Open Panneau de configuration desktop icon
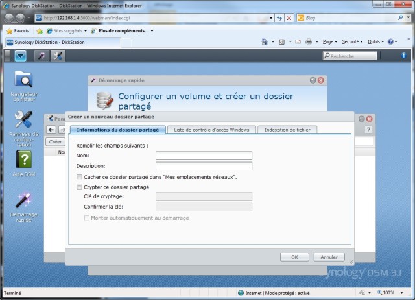This screenshot has width=415, height=300. tap(23, 119)
